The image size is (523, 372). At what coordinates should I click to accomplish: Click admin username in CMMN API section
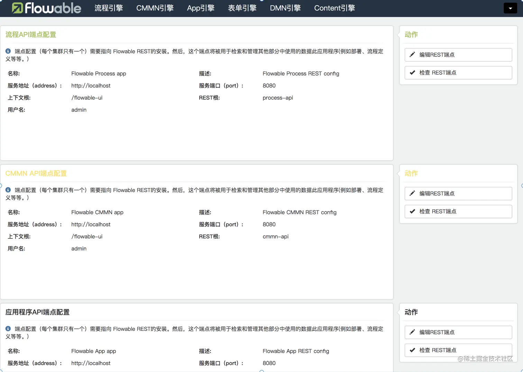tap(79, 248)
